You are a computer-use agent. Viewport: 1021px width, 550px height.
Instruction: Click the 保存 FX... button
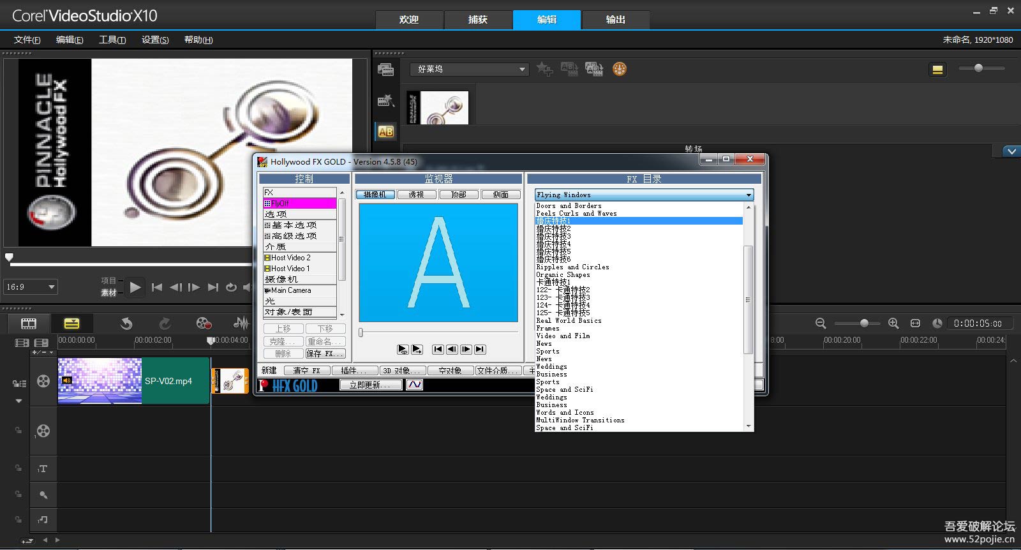325,353
